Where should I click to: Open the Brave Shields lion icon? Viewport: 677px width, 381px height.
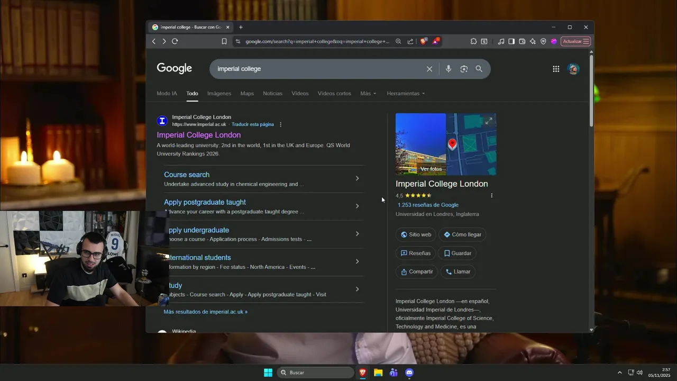[x=424, y=41]
